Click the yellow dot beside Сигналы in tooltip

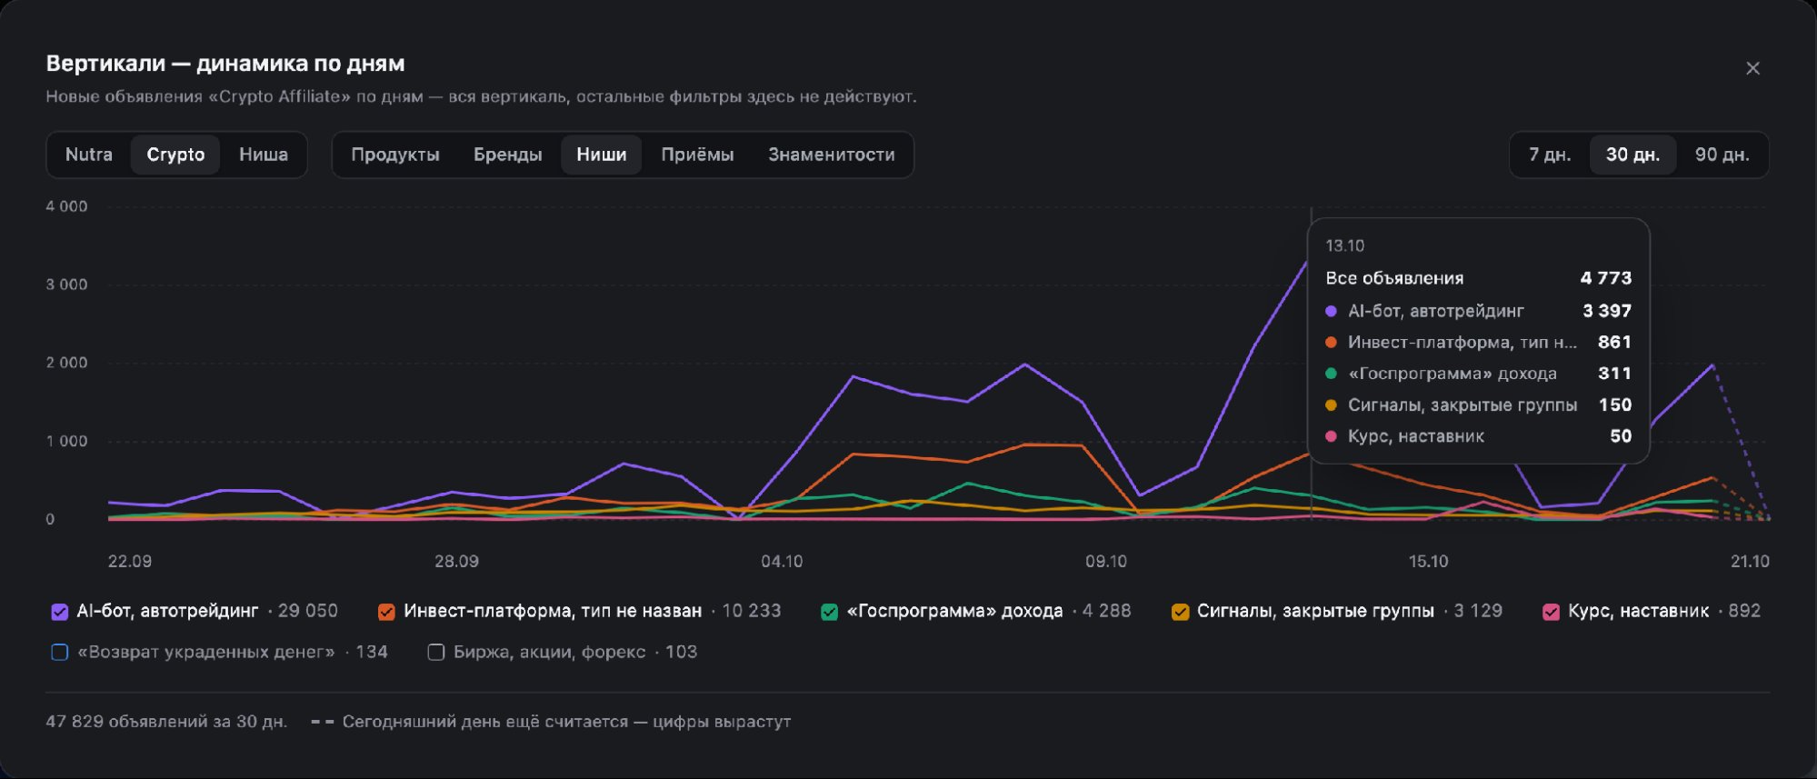click(1332, 405)
